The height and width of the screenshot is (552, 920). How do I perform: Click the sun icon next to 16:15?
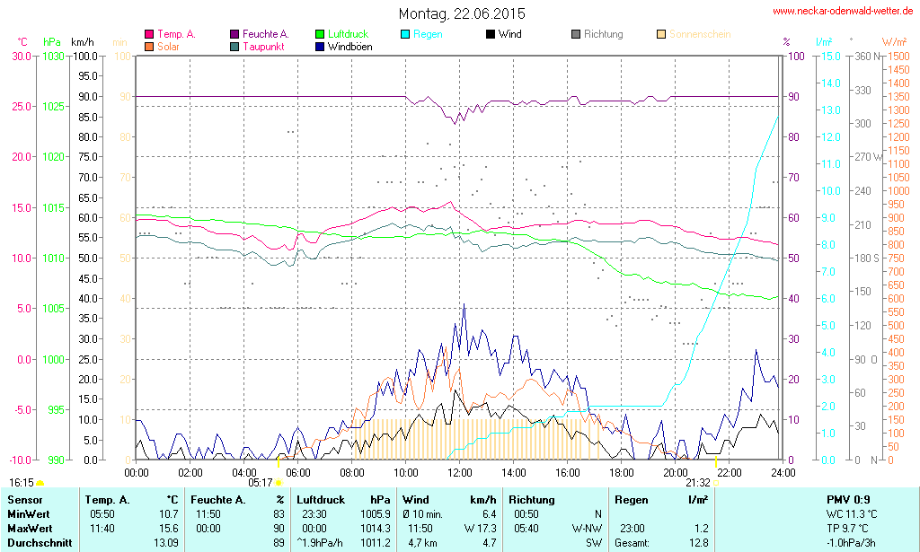tap(40, 483)
